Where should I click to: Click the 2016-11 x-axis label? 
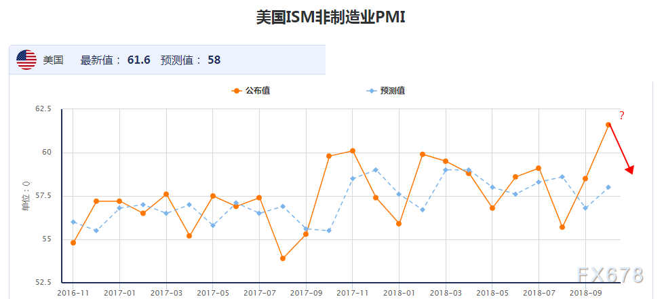pos(73,293)
